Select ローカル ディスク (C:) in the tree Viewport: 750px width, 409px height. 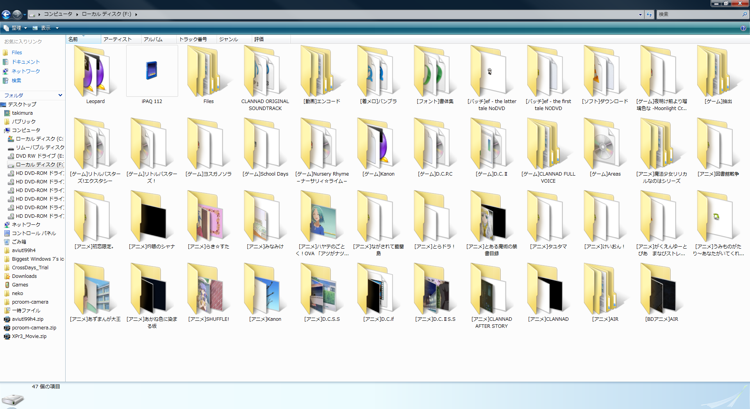point(39,139)
